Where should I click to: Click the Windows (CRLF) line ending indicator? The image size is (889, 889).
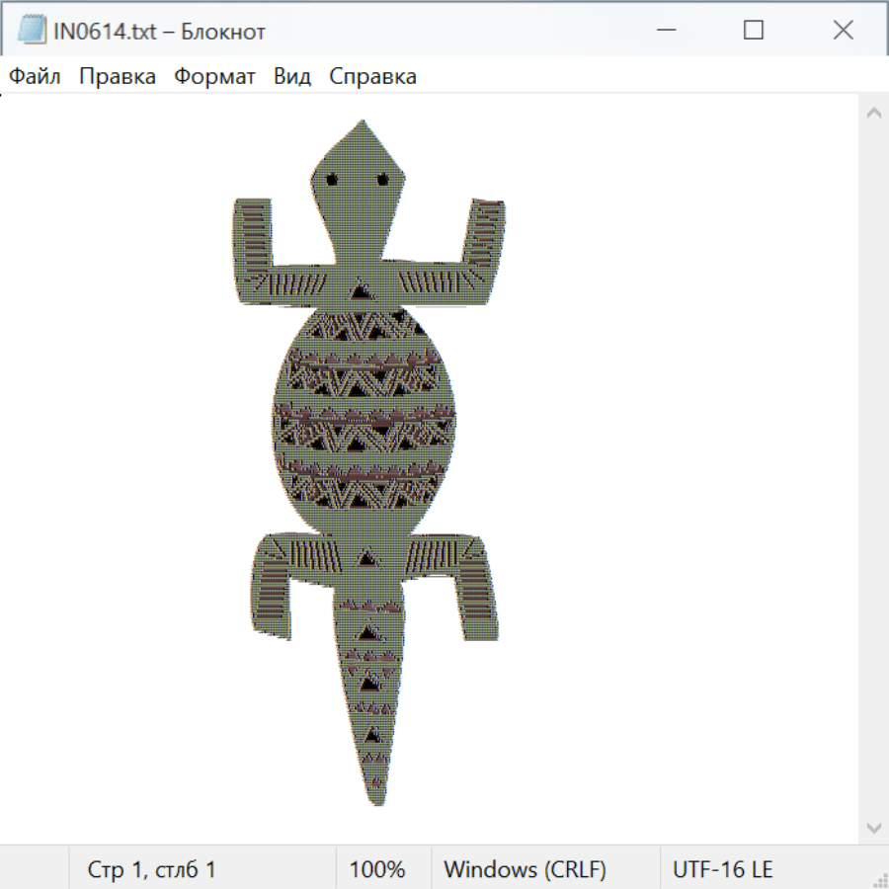[525, 869]
